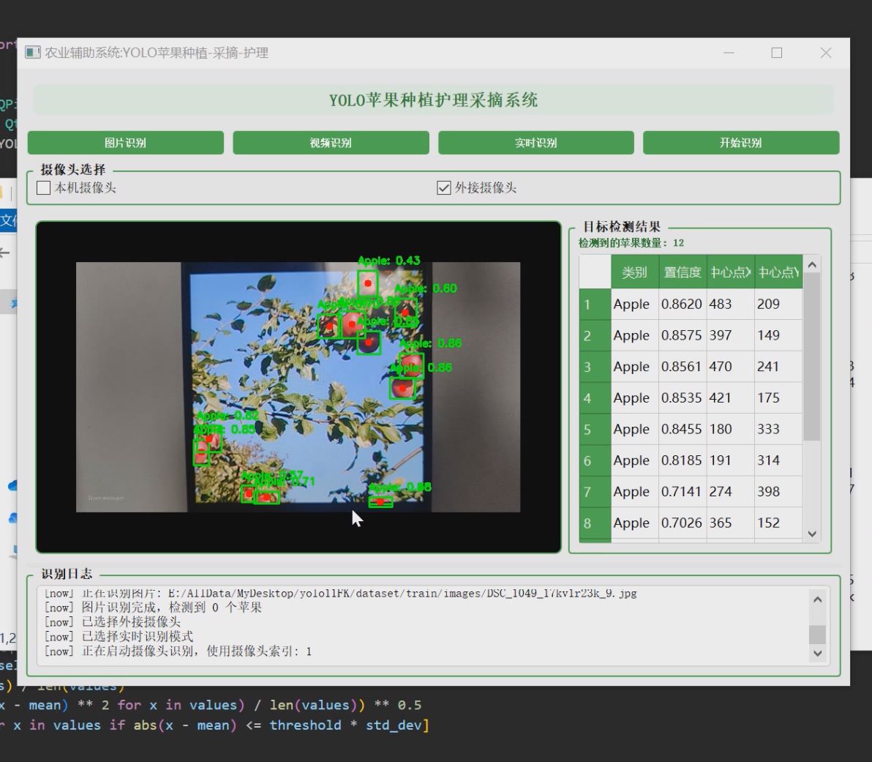872x762 pixels.
Task: Click confidence cell 0.8620
Action: [683, 305]
